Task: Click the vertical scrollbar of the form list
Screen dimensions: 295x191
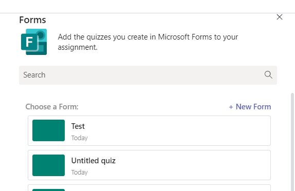Action: coord(292,142)
